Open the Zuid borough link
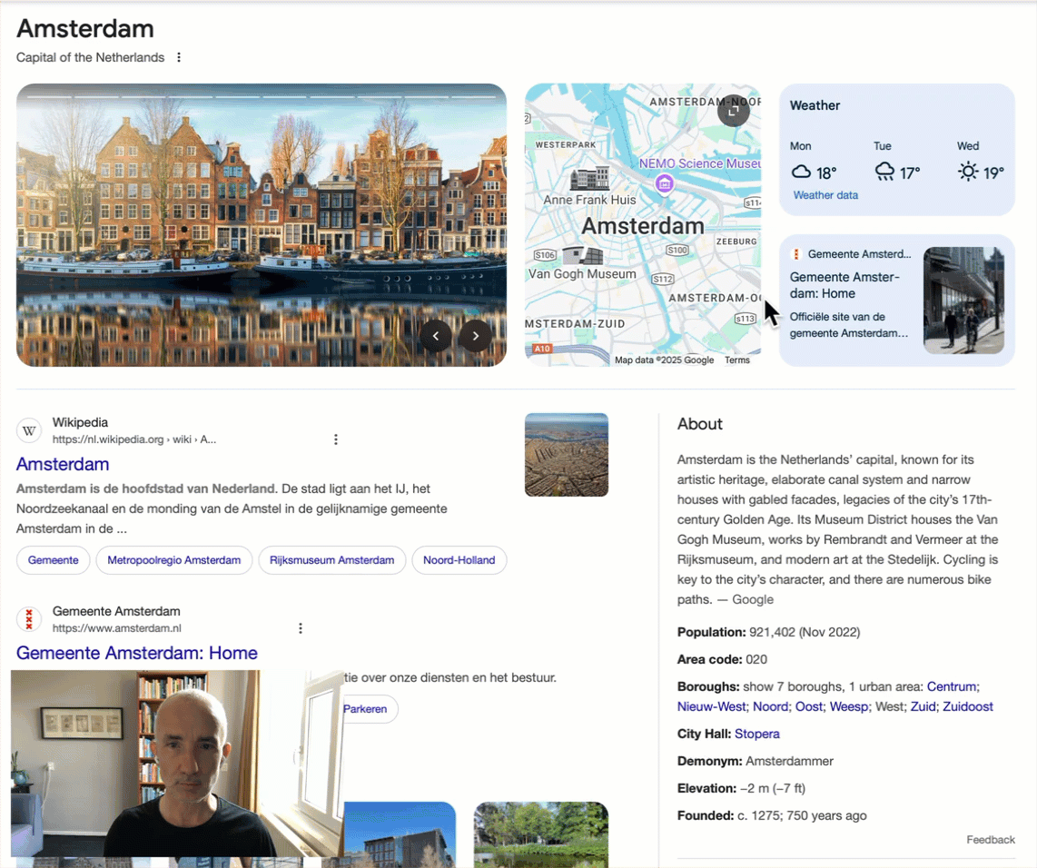The height and width of the screenshot is (868, 1037). coord(923,706)
